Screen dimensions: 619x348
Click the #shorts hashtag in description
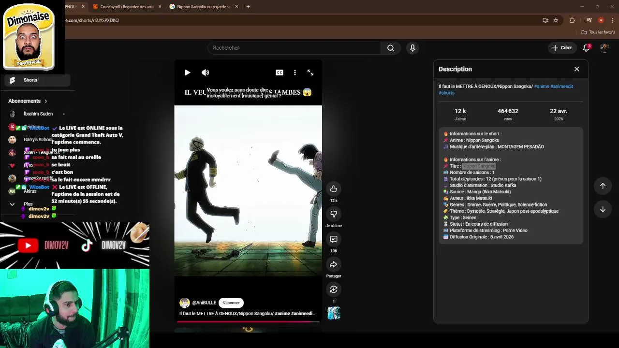pyautogui.click(x=446, y=93)
